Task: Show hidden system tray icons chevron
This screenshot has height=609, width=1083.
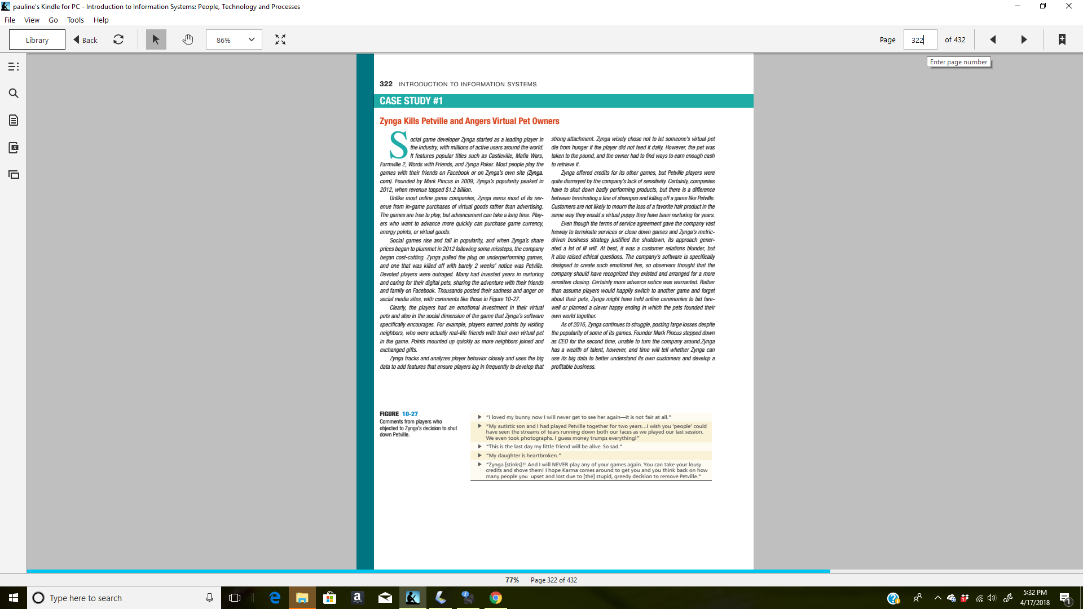Action: (937, 598)
